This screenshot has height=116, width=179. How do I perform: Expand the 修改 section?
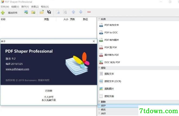[x=99, y=110]
